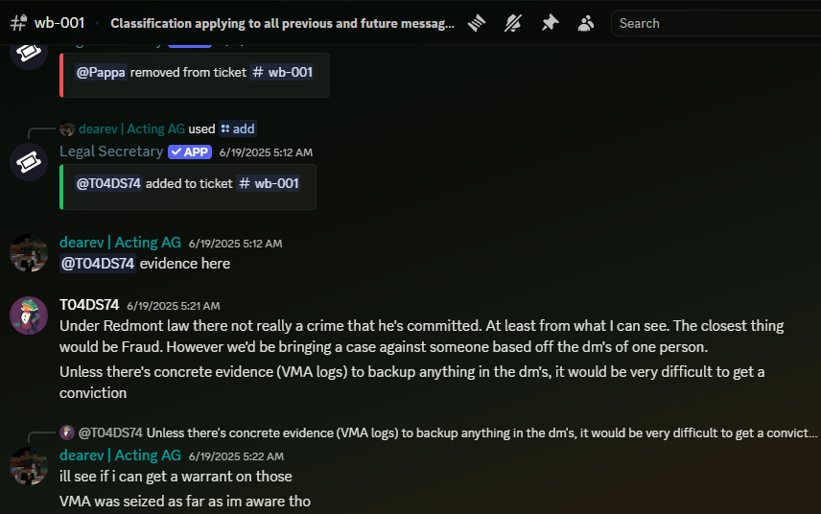
Task: Open T04DS74 avatar beside Redmont law message
Action: [29, 315]
